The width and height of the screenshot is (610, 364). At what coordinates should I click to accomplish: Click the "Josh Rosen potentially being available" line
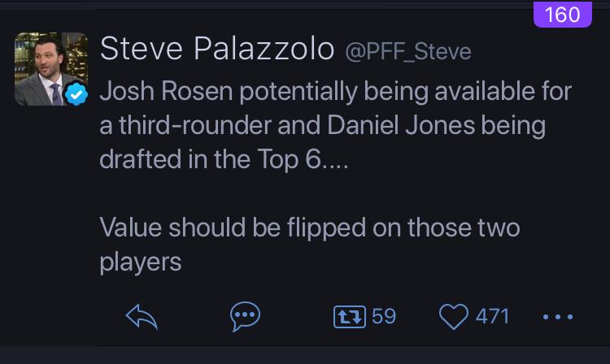point(335,91)
